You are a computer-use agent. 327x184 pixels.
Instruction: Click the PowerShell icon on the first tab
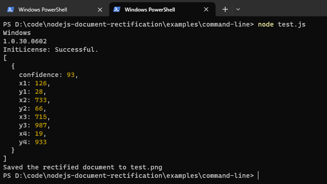click(x=10, y=9)
